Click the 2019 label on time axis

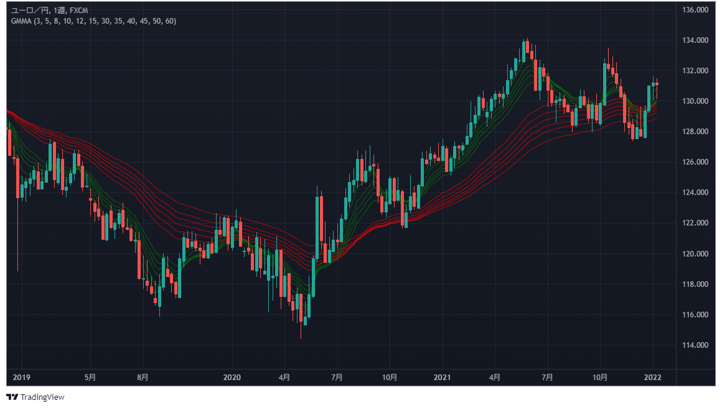click(x=21, y=377)
